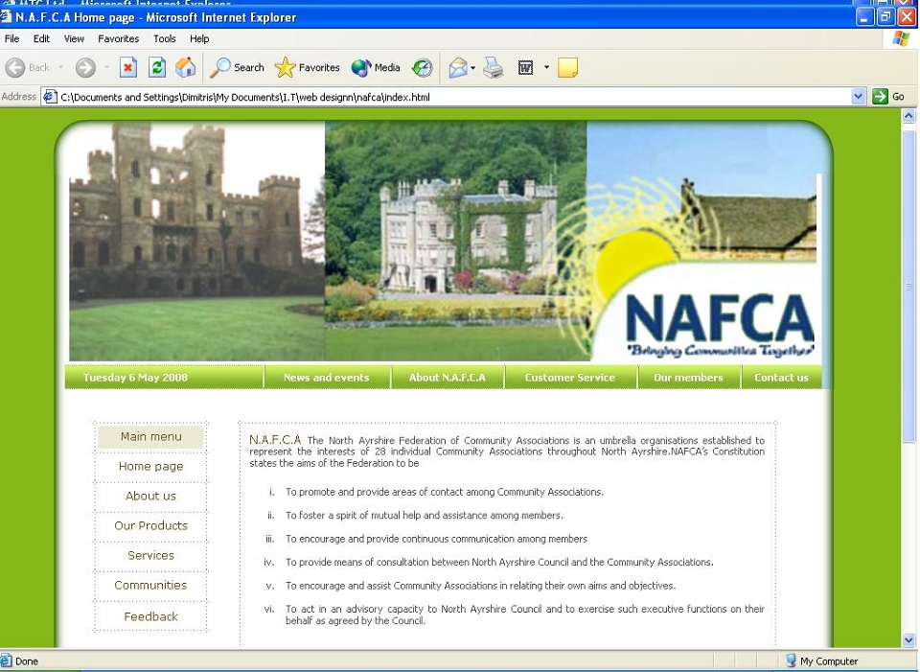Click the Internet Explorer title bar icon
The width and height of the screenshot is (920, 672).
pyautogui.click(x=6, y=16)
